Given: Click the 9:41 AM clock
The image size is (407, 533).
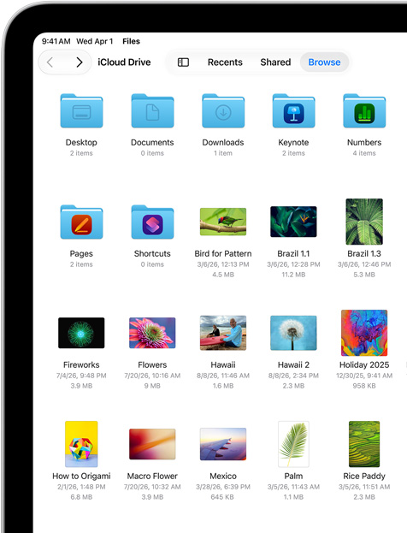Looking at the screenshot, I should (56, 41).
